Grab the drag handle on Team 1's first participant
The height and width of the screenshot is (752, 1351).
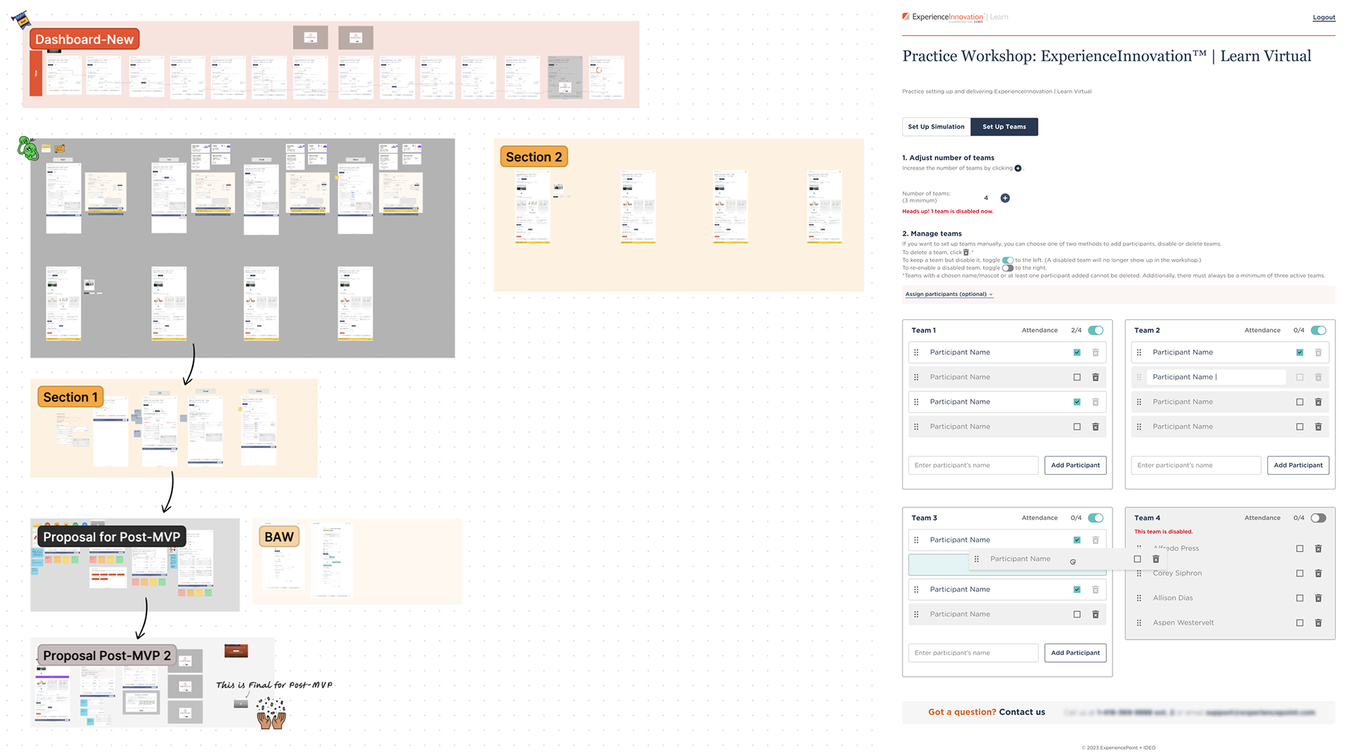(916, 352)
